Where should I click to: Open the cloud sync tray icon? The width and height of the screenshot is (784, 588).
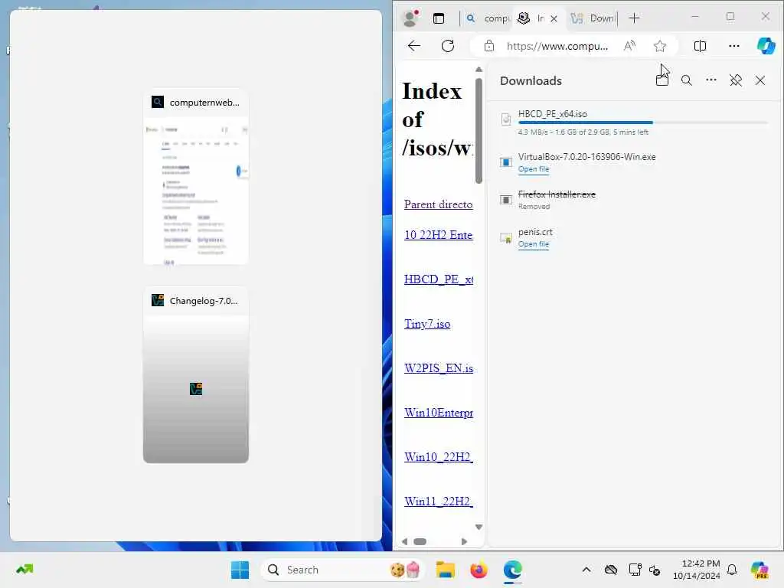pyautogui.click(x=610, y=570)
